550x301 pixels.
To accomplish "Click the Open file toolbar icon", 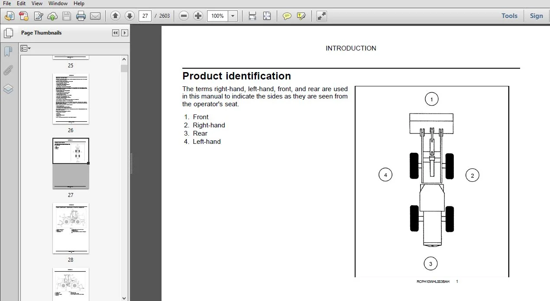I will (10, 16).
